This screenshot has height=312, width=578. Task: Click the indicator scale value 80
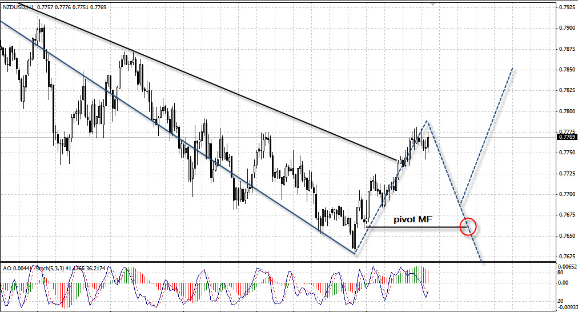pyautogui.click(x=561, y=273)
